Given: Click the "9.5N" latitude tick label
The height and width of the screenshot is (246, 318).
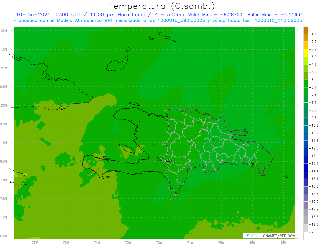Looking at the screenshot, I should [4, 124].
